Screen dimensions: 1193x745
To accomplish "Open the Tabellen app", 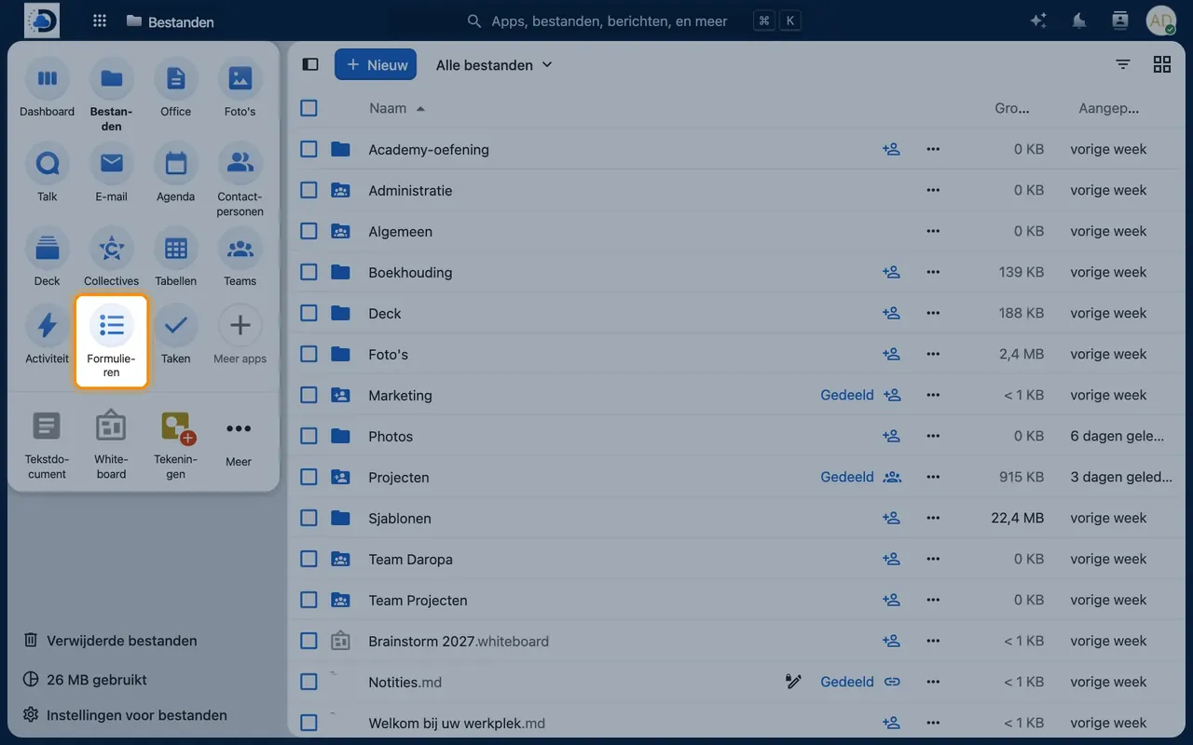I will pyautogui.click(x=175, y=258).
